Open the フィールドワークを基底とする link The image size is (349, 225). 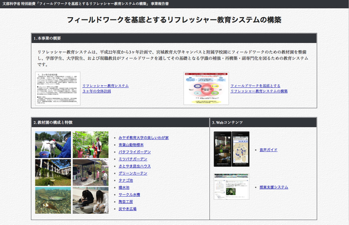click(256, 86)
